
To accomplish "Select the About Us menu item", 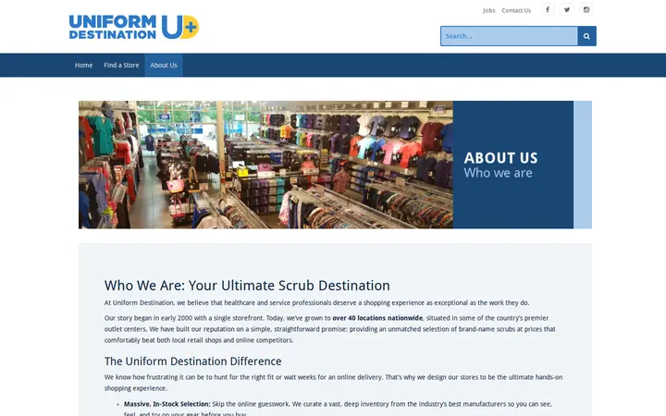I will (164, 66).
